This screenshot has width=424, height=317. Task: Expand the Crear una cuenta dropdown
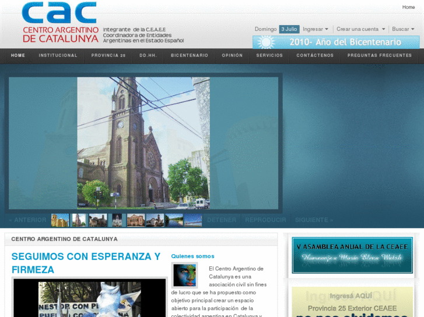pos(361,29)
